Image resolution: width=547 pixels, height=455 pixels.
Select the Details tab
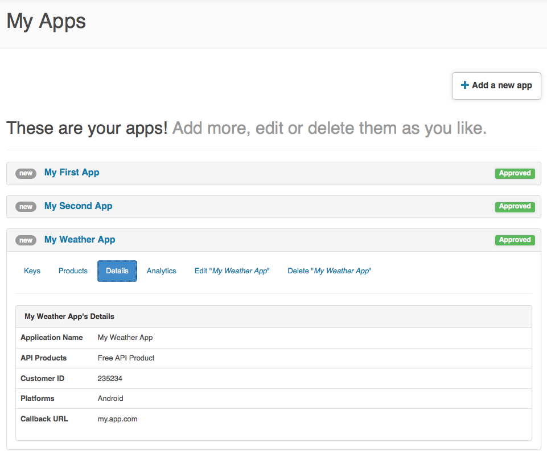[x=117, y=271]
